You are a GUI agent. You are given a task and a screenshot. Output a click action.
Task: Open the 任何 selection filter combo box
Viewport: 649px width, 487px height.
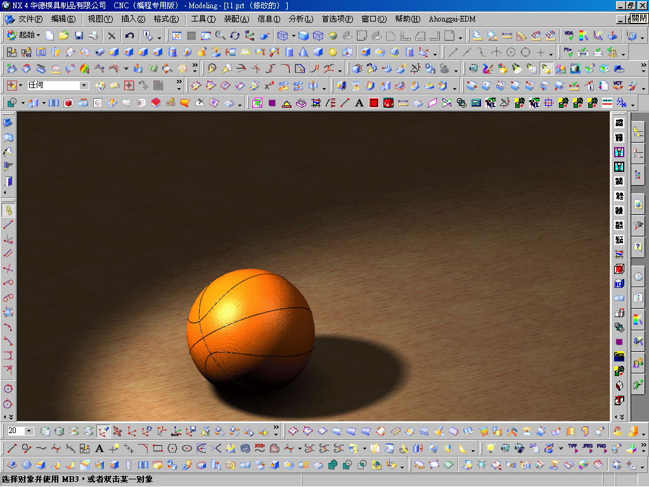click(58, 86)
